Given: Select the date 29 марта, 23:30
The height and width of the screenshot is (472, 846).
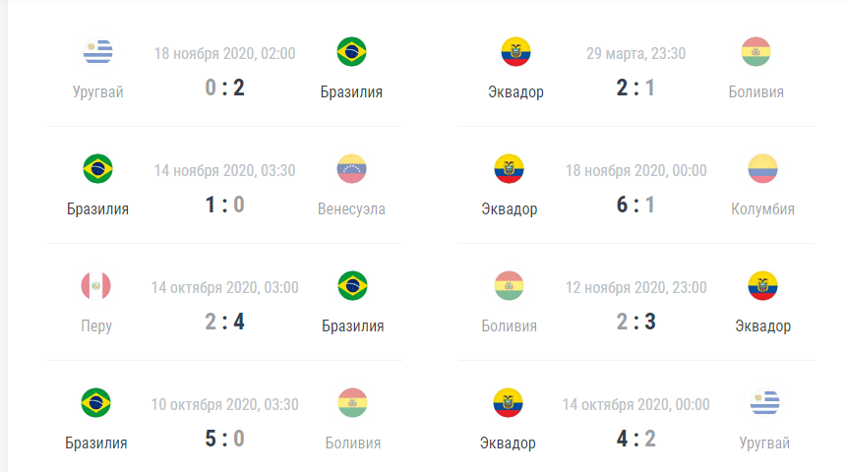Looking at the screenshot, I should point(636,53).
